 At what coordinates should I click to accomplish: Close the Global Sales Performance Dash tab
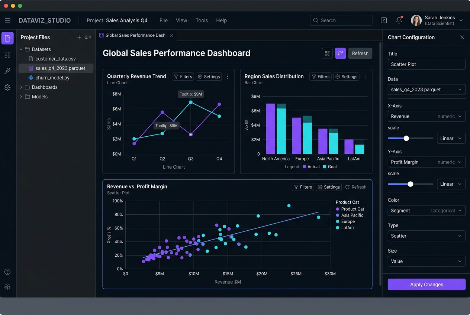coord(171,35)
